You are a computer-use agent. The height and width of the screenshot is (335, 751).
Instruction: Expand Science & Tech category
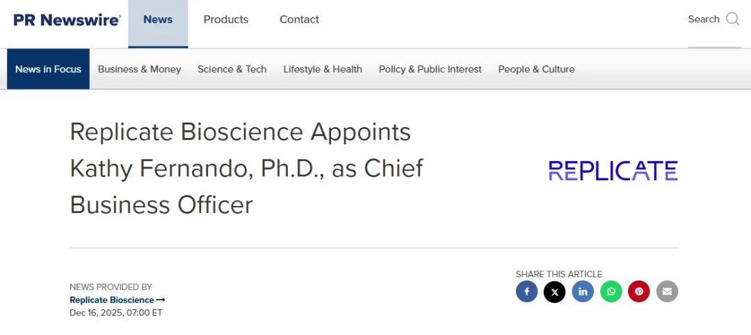(232, 69)
